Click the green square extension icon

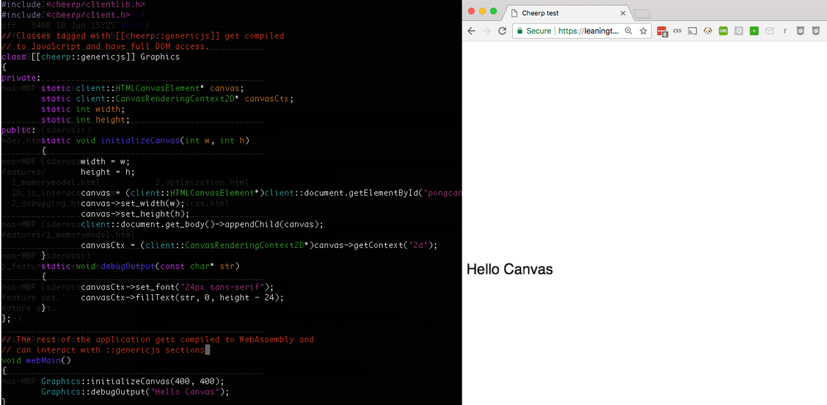pos(754,30)
